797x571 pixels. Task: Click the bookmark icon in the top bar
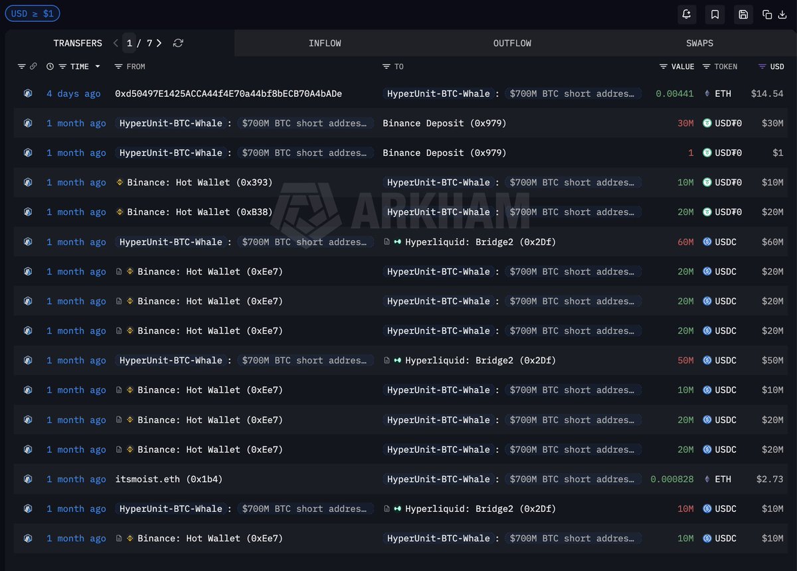(715, 14)
